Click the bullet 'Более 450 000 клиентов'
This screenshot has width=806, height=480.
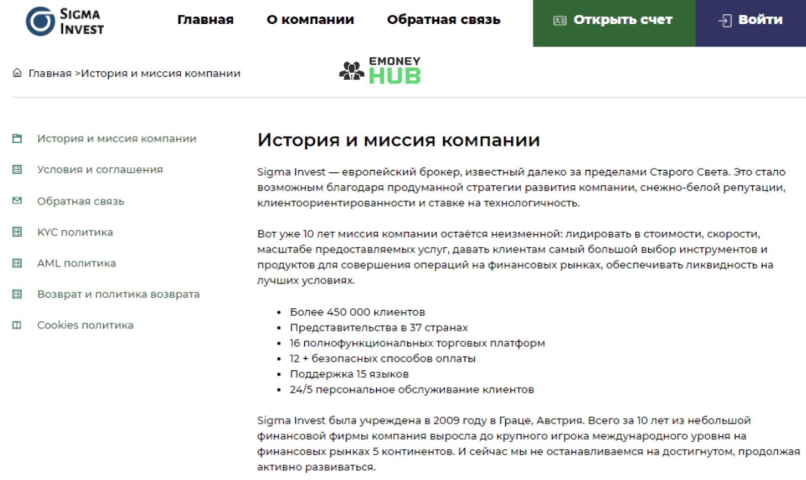[357, 312]
